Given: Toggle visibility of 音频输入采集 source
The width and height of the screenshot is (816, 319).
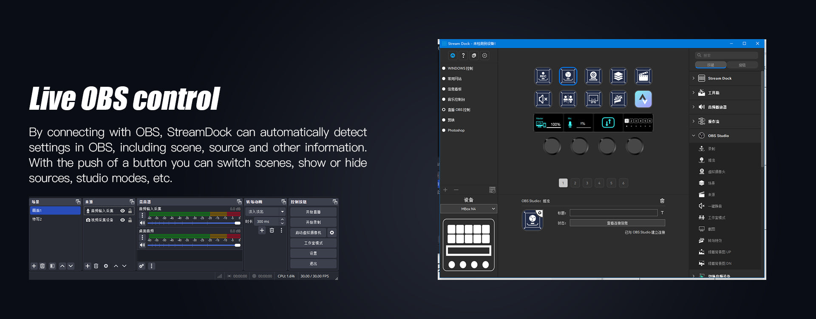Looking at the screenshot, I should coord(122,211).
